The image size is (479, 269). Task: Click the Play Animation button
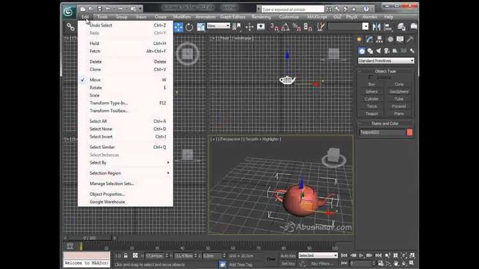click(361, 255)
